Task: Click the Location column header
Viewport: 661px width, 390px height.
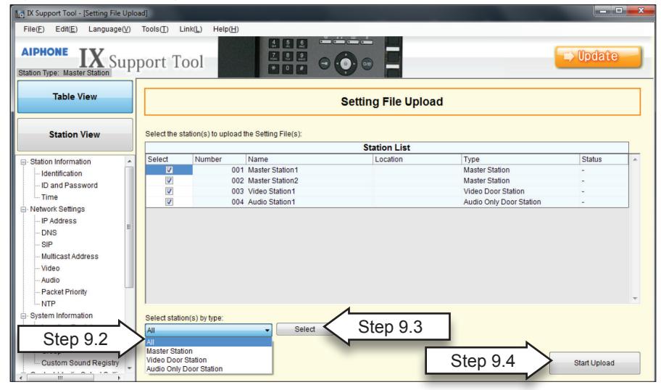Action: 417,159
